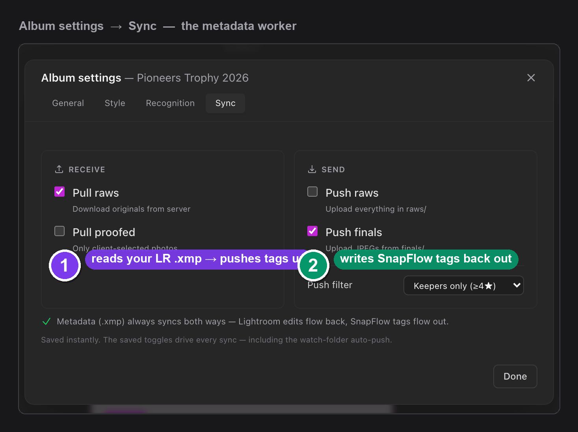Click the RECEIVE section heading
This screenshot has width=578, height=432.
(x=87, y=169)
